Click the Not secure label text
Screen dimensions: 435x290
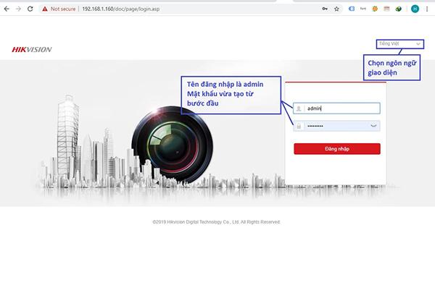tap(63, 9)
